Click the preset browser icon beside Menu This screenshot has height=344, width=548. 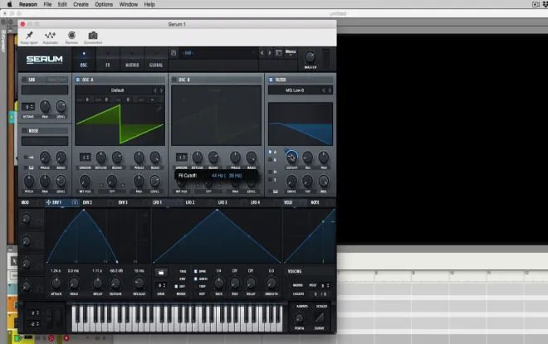pos(278,53)
